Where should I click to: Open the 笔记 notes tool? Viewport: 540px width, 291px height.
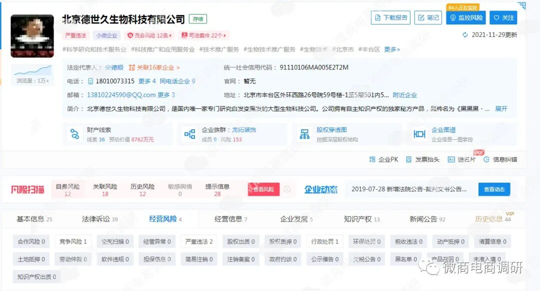point(427,17)
